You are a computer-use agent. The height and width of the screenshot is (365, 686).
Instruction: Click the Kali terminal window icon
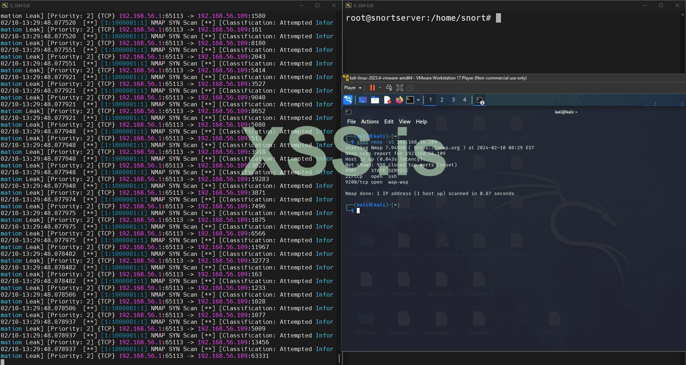349,112
